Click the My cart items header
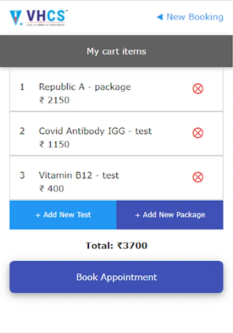The width and height of the screenshot is (233, 333). (116, 51)
